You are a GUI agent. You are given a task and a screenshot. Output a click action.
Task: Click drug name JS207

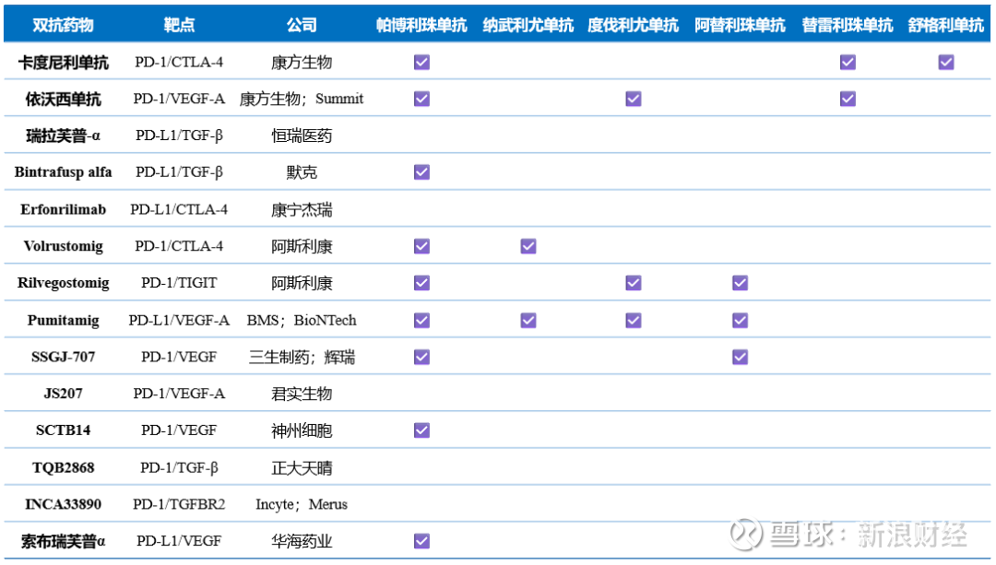tap(63, 394)
